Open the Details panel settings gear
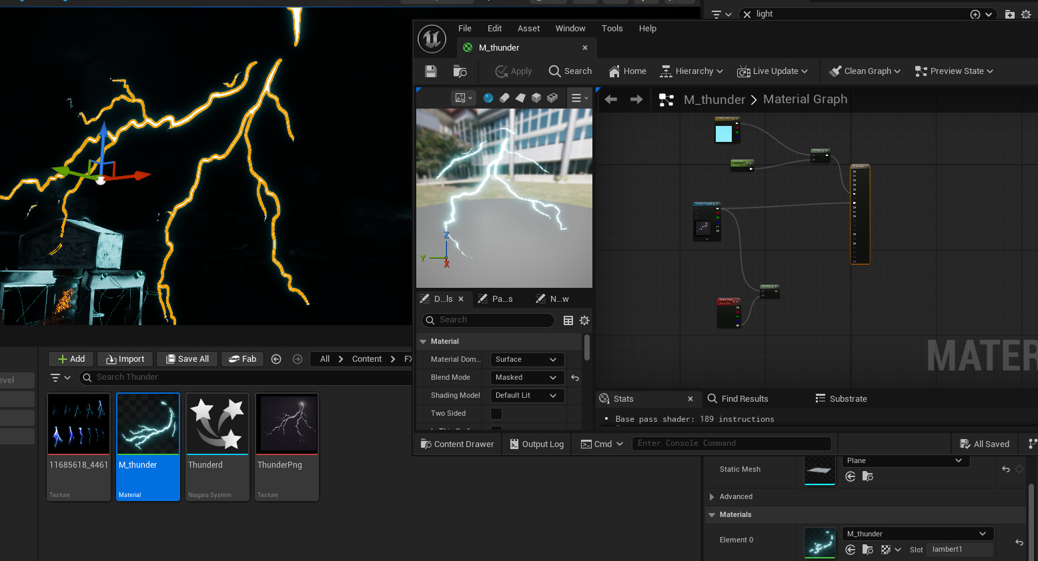1038x561 pixels. pyautogui.click(x=584, y=320)
